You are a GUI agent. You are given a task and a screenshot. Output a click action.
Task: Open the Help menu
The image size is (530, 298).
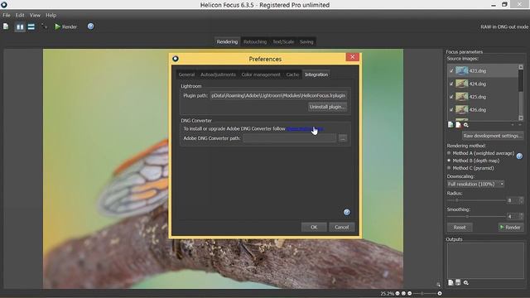point(51,15)
